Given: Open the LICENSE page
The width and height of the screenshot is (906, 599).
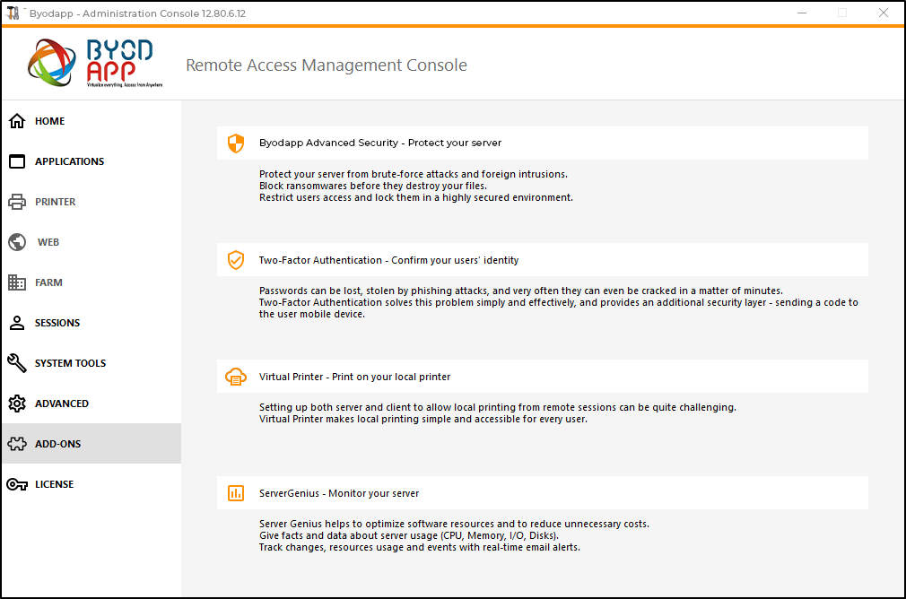Looking at the screenshot, I should (91, 484).
